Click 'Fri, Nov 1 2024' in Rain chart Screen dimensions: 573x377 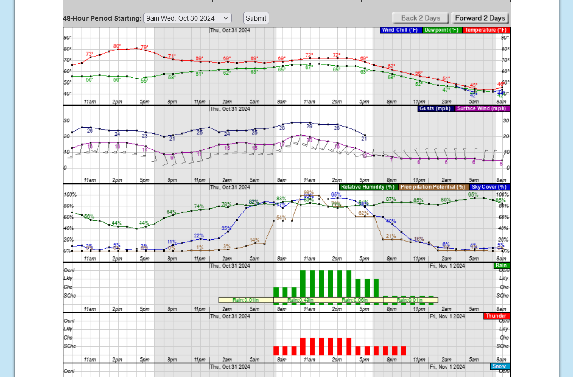click(447, 266)
